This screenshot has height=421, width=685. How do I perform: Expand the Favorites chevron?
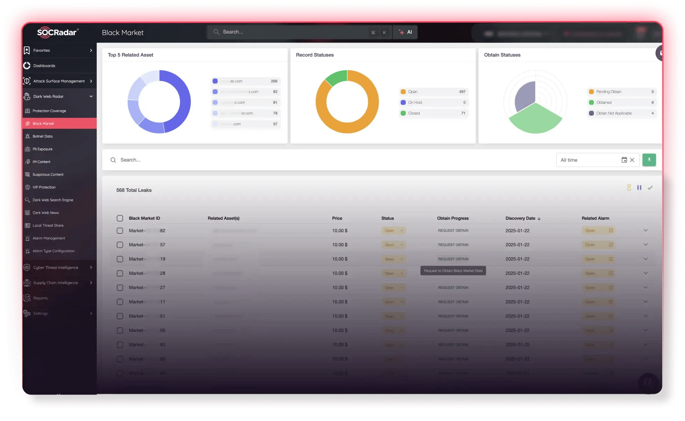tap(91, 50)
